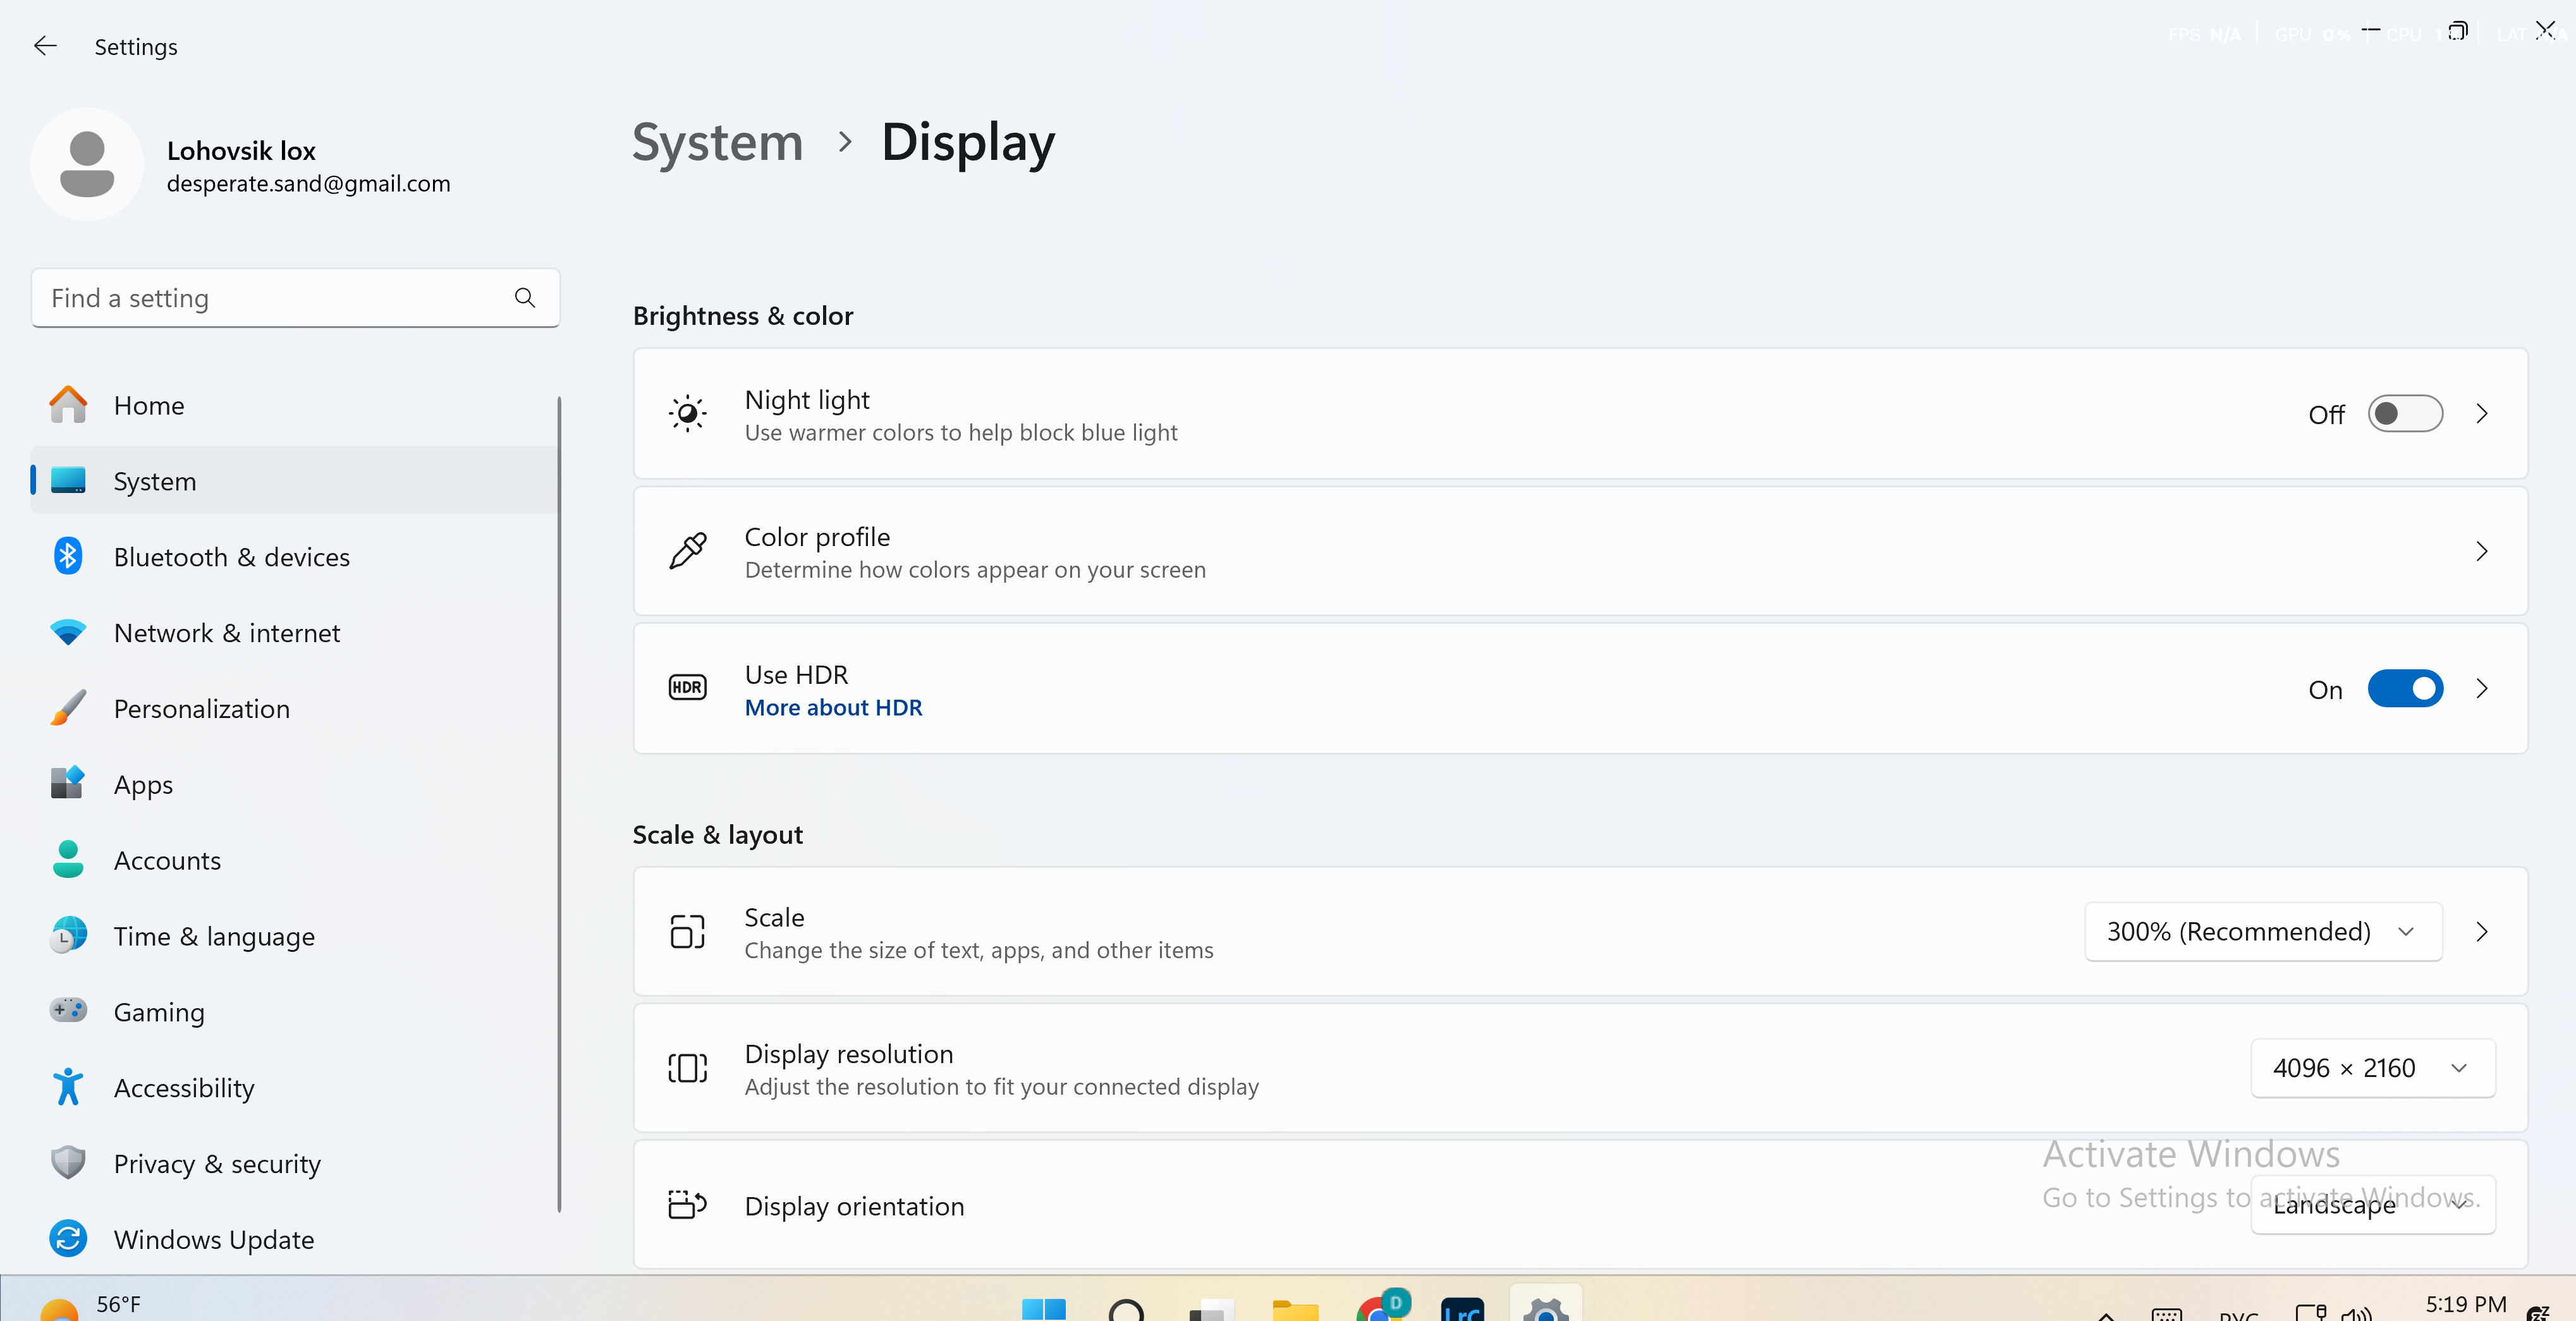Open the More about HDR link
Screen dimensions: 2576x1321
(x=833, y=708)
